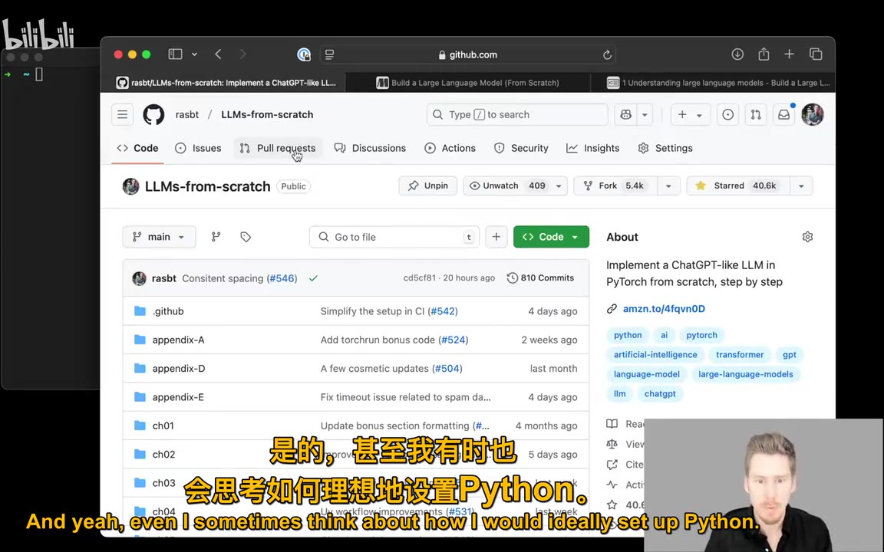Open Safari downloads icon
This screenshot has width=884, height=552.
[737, 54]
